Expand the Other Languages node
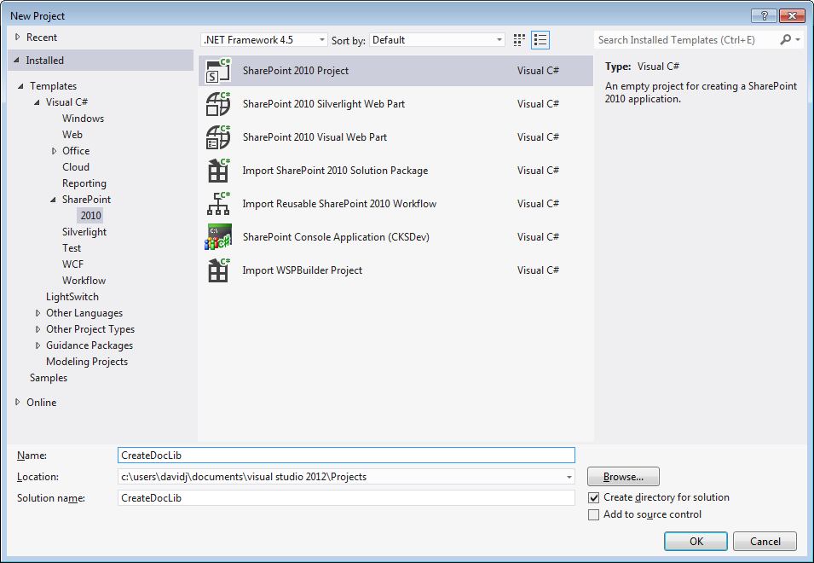The height and width of the screenshot is (563, 814). [38, 313]
